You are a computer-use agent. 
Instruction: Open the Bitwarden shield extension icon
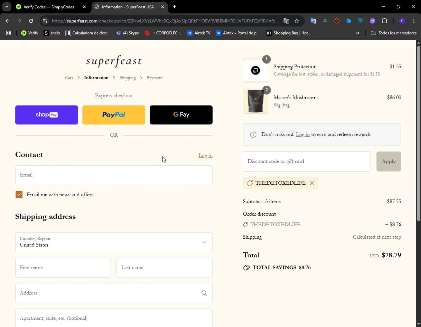(361, 21)
